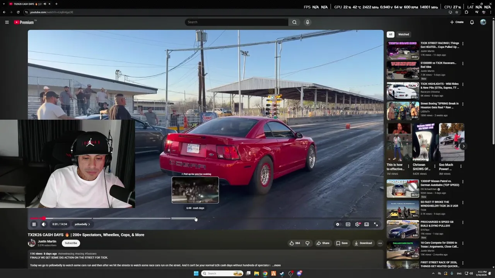Viewport: 495px width, 278px height.
Task: Click the Windows taskbar search box
Action: pos(222,273)
